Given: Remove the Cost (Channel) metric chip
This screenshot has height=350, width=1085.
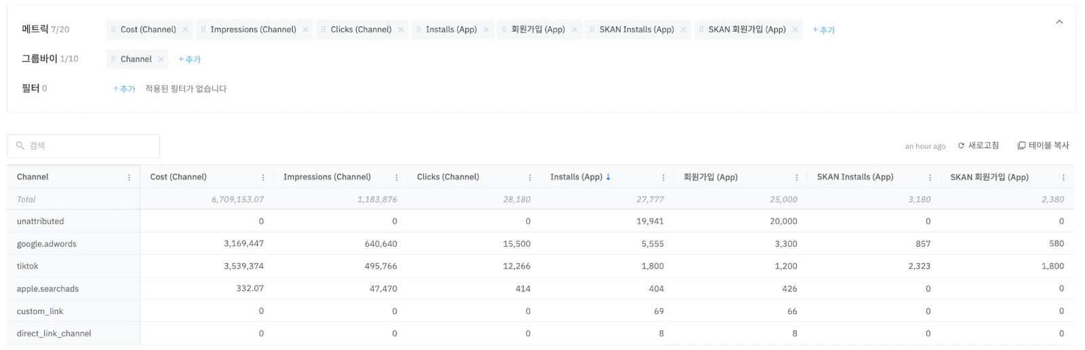Looking at the screenshot, I should coord(185,30).
